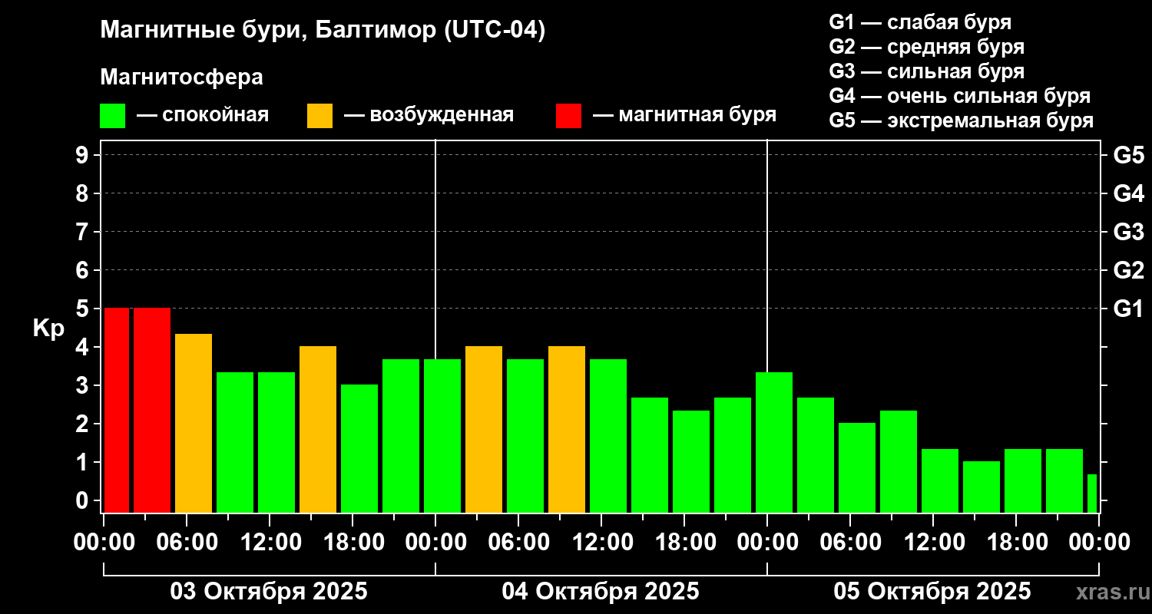This screenshot has height=614, width=1152.
Task: Click the '03 Октября 2025' date label
Action: [x=269, y=592]
